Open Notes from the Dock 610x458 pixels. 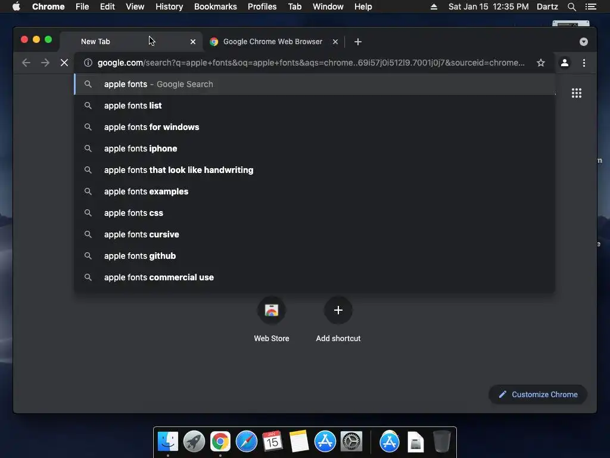click(x=299, y=442)
